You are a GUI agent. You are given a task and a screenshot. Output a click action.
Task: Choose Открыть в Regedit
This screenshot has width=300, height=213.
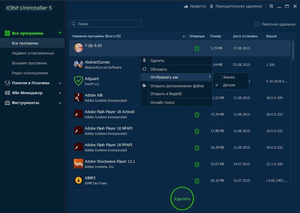click(x=176, y=94)
